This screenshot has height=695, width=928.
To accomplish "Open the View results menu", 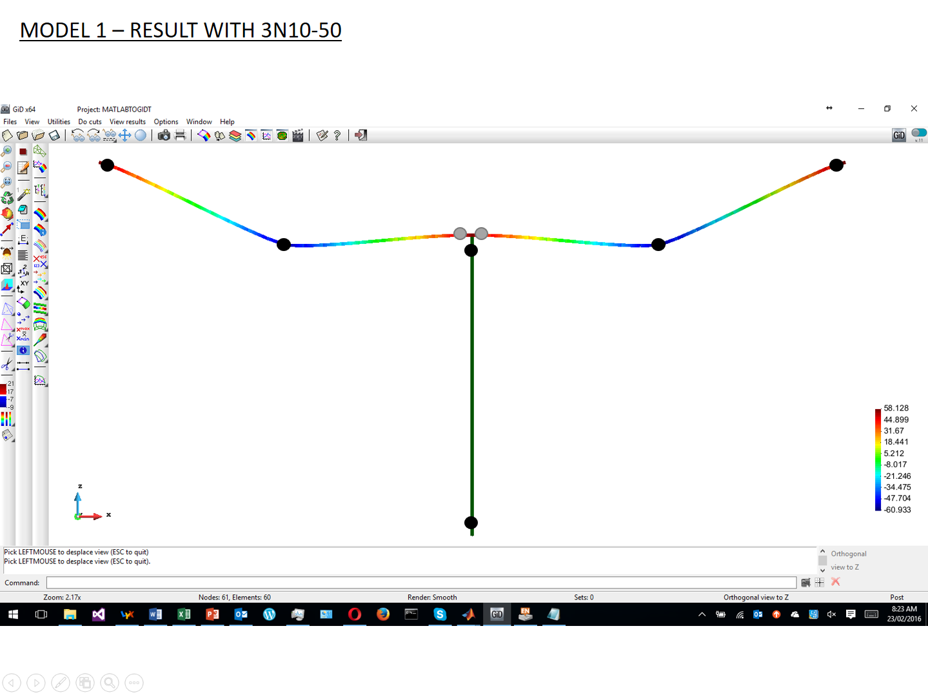I will 127,121.
